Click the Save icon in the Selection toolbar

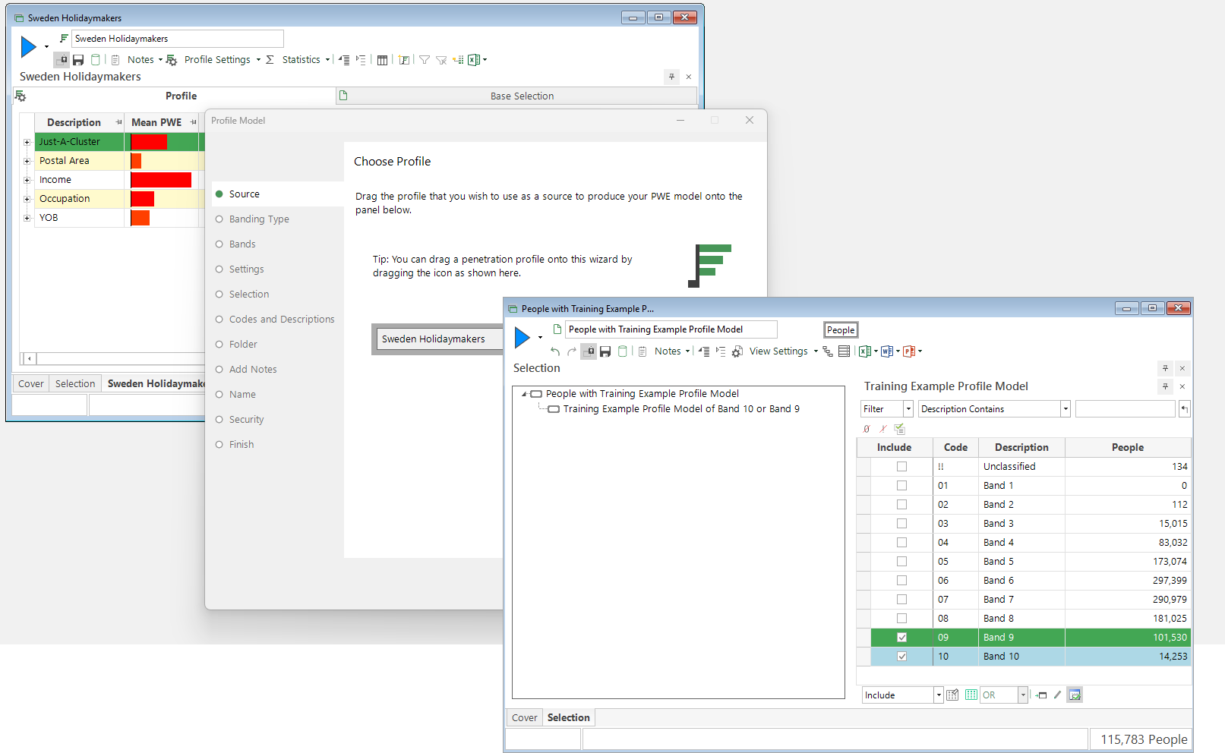[x=605, y=351]
